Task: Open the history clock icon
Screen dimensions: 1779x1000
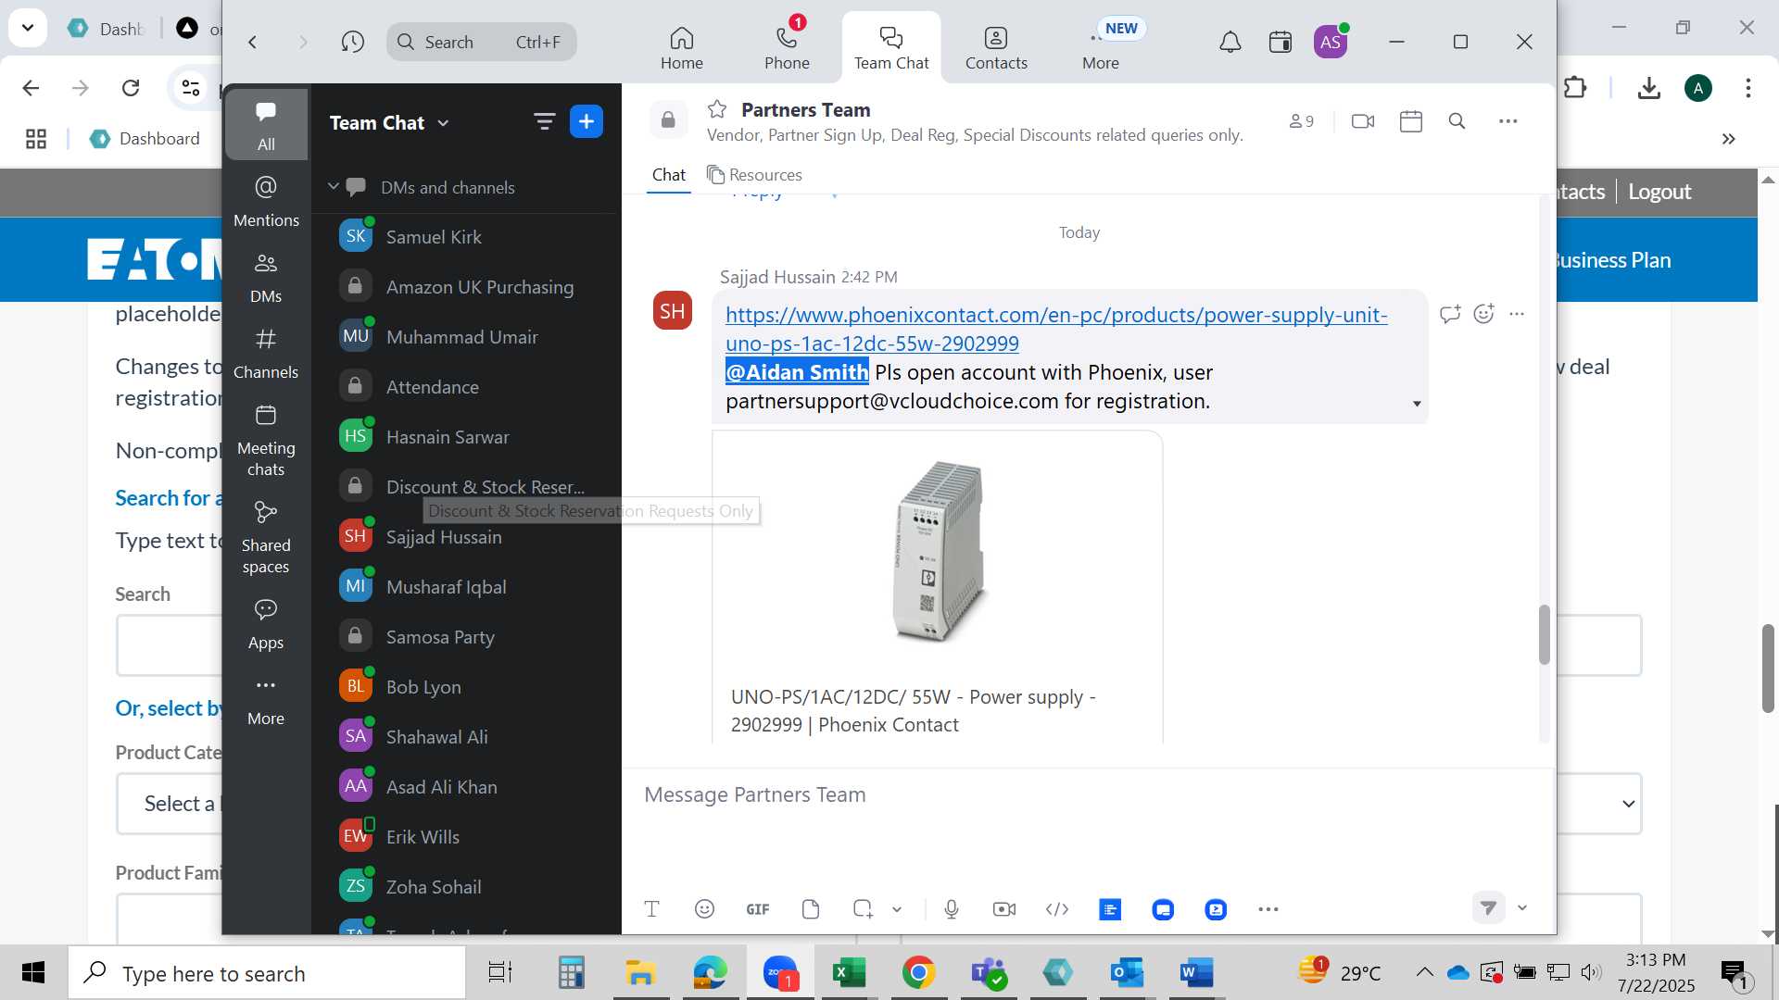Action: [x=352, y=42]
